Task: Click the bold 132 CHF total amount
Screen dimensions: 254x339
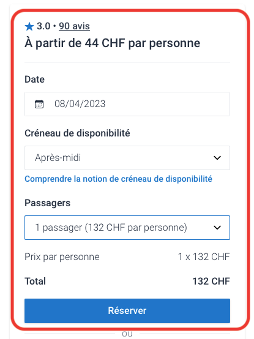Action: [x=211, y=281]
